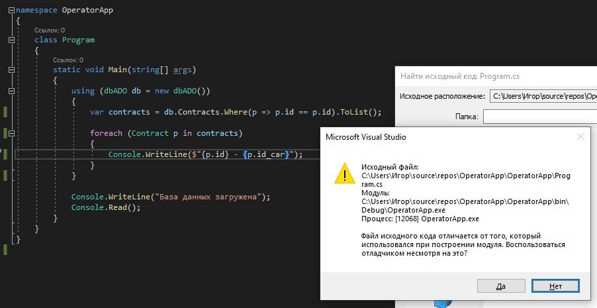Close the Microsoft Visual Studio dialog
The image size is (597, 308).
coord(580,136)
